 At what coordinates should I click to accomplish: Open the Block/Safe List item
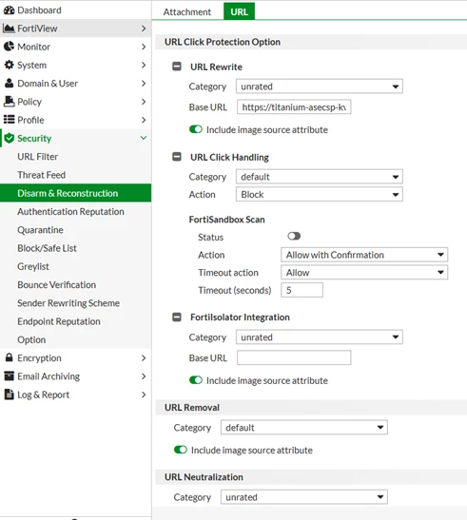[x=47, y=248]
